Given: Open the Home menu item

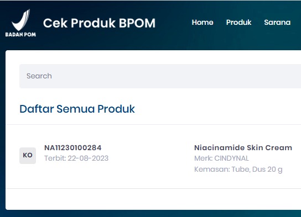Looking at the screenshot, I should coord(203,23).
